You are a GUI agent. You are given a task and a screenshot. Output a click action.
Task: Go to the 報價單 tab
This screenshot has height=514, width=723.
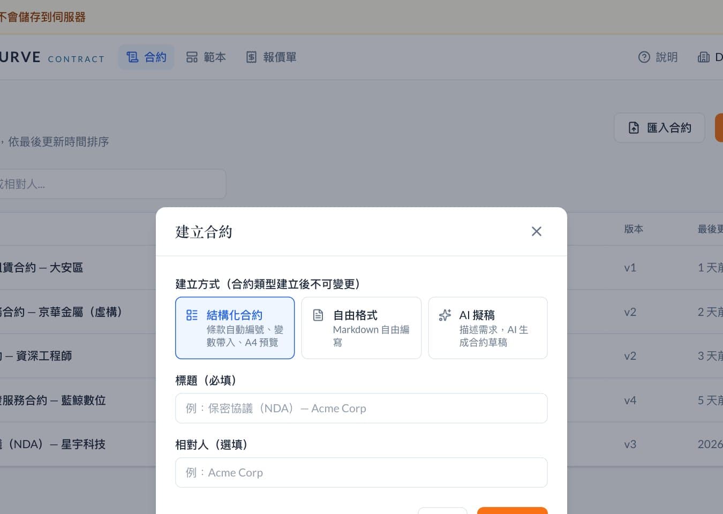click(271, 57)
